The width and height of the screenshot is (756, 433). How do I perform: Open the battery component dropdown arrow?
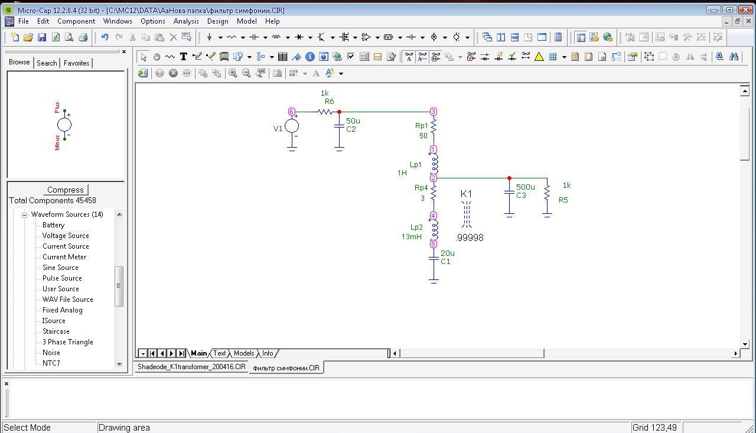coord(422,37)
